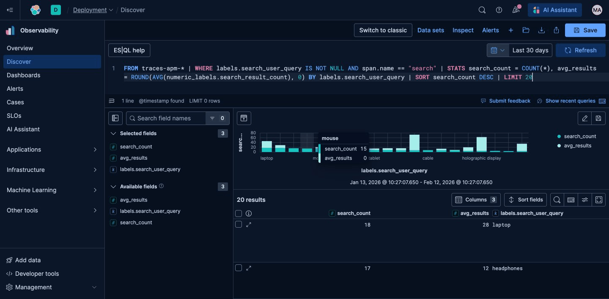Toggle avg_results legend series

click(x=574, y=146)
